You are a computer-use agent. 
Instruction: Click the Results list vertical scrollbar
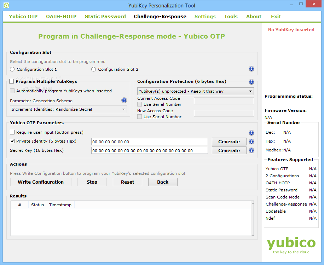click(252, 218)
